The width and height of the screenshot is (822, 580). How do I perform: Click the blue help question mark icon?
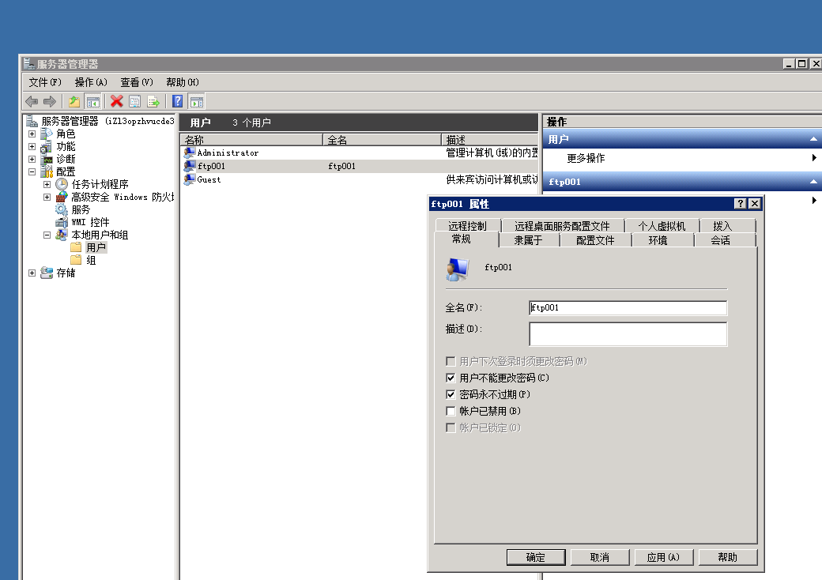(178, 101)
